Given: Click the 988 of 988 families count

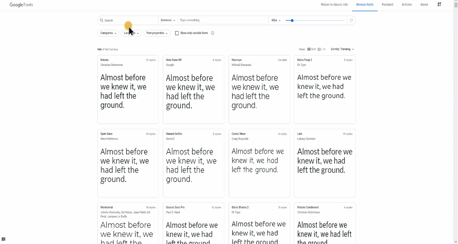Looking at the screenshot, I should (107, 50).
